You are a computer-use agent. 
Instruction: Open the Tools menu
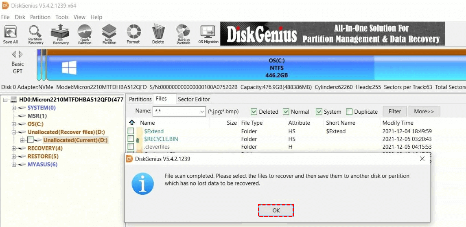[62, 17]
